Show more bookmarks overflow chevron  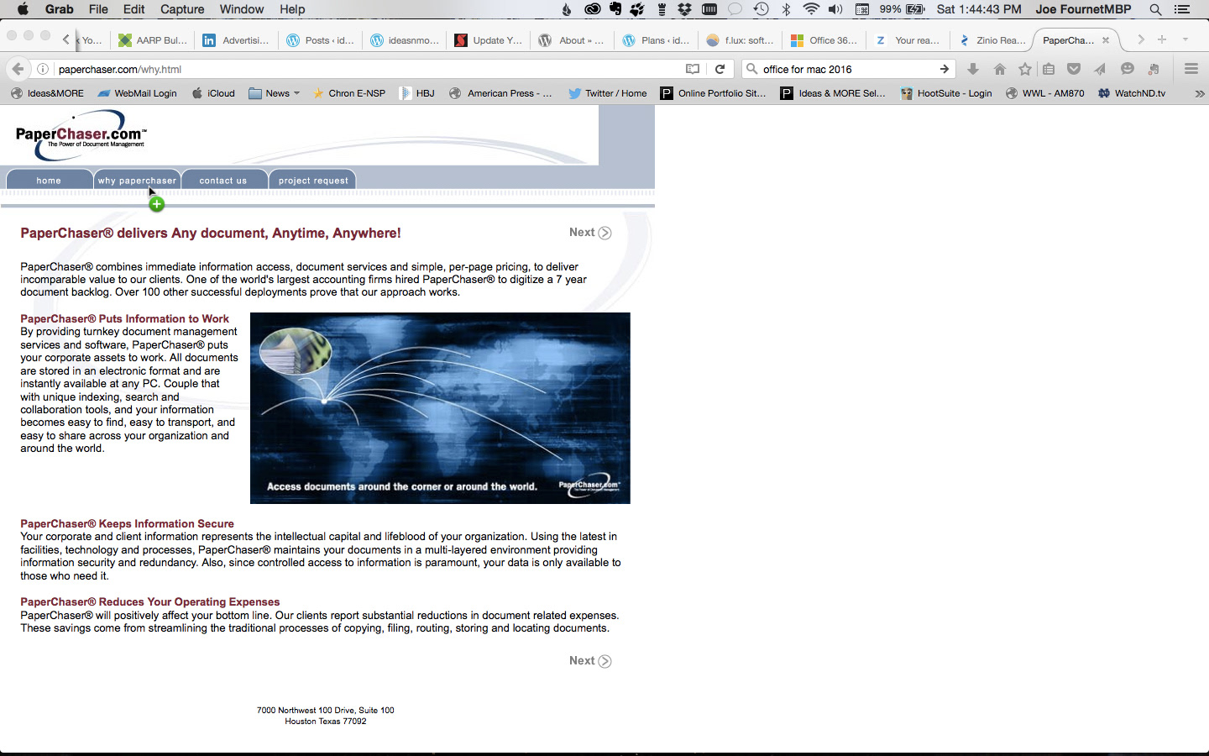click(x=1199, y=93)
